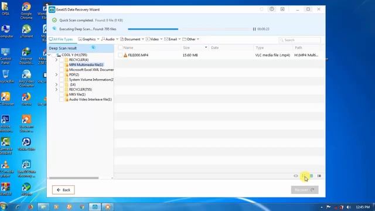The width and height of the screenshot is (375, 211).
Task: Open WinRAR desktop shortcut
Action: click(5, 189)
